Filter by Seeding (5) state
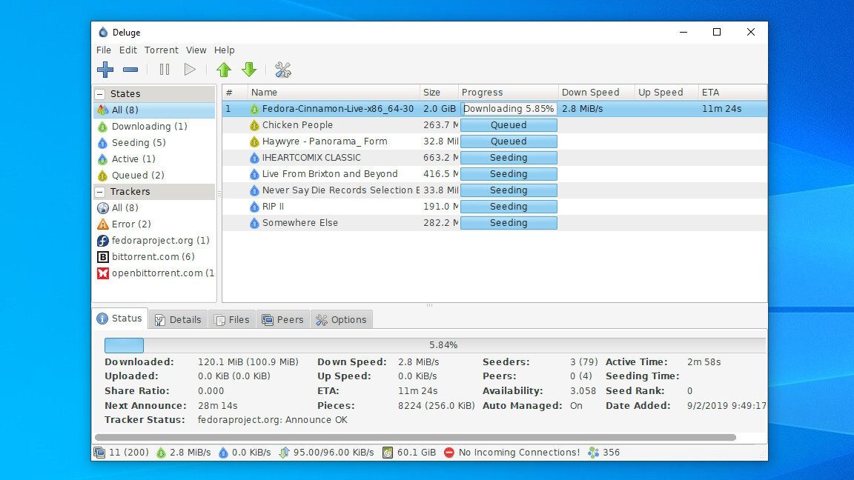 [155, 142]
